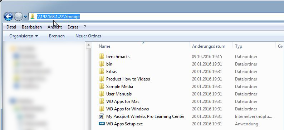Click the scroll-up arrow of navigation pane
The width and height of the screenshot is (284, 130).
click(89, 45)
